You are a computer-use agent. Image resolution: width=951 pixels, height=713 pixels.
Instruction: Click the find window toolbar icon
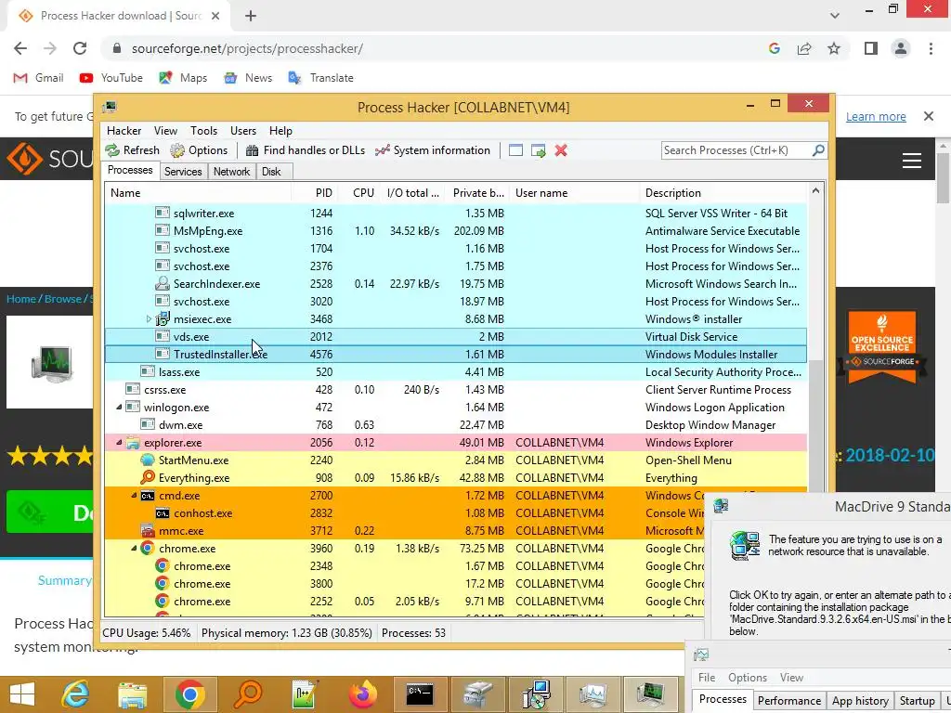pyautogui.click(x=515, y=150)
